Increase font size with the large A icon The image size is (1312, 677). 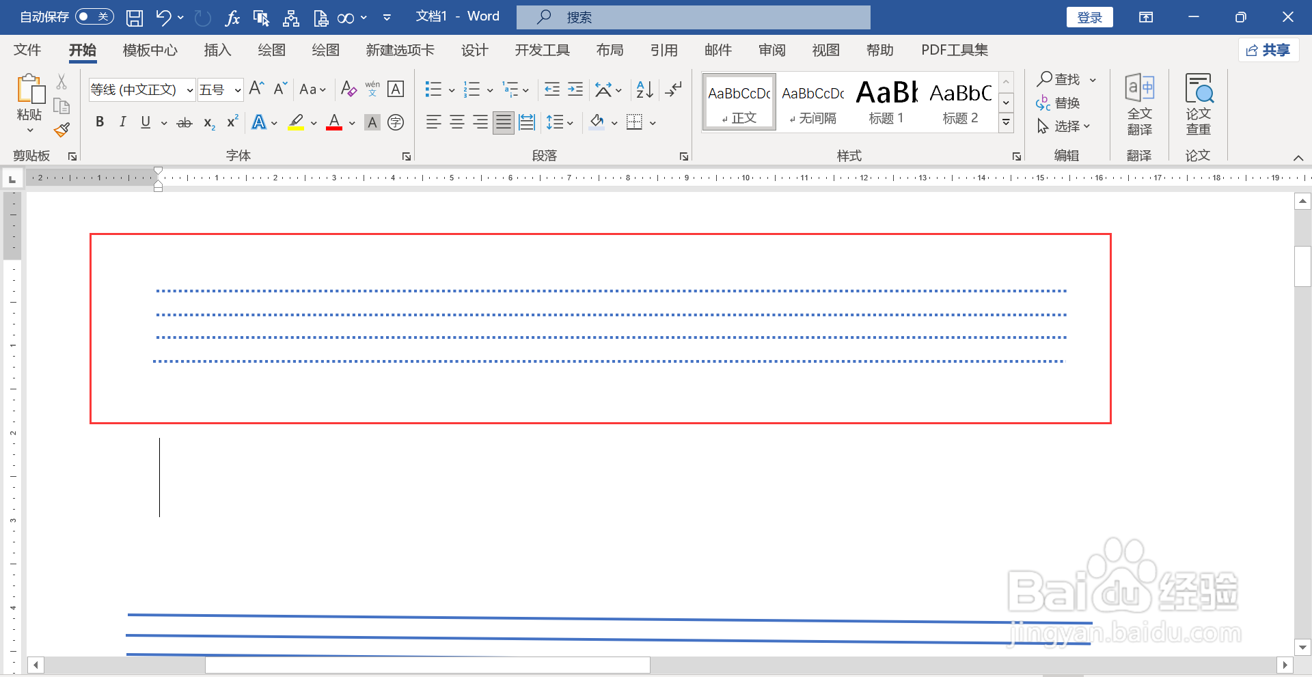[257, 88]
